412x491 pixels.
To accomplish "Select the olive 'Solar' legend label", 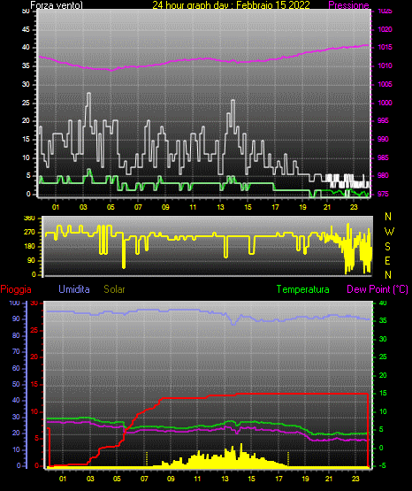I will pos(114,289).
